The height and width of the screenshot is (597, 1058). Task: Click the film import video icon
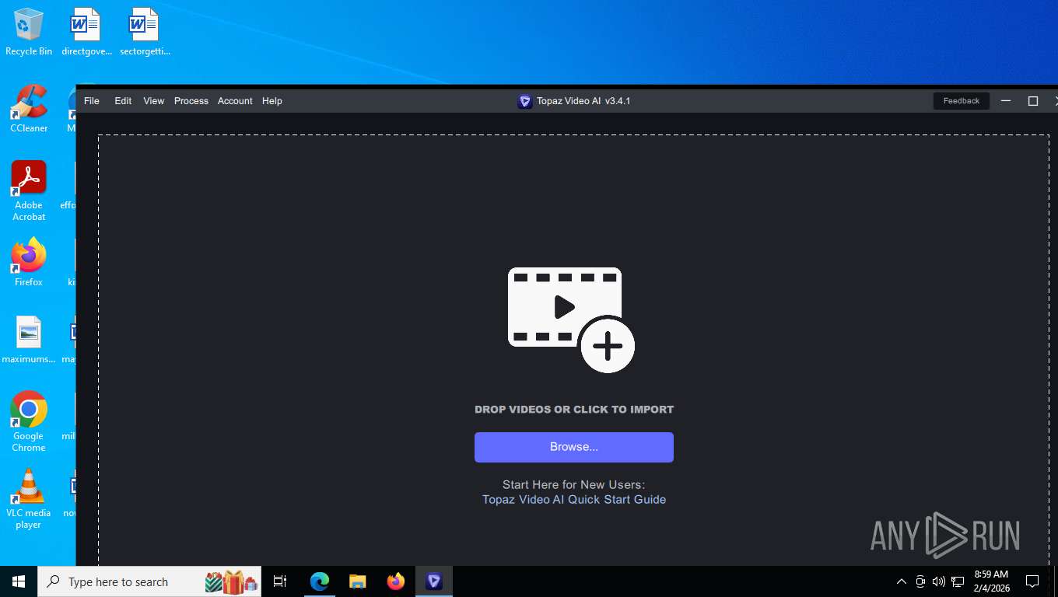pyautogui.click(x=572, y=319)
